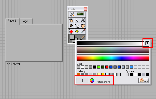Pick a shade from the grayscale bar
Image resolution: width=156 pixels, height=99 pixels.
[110, 43]
